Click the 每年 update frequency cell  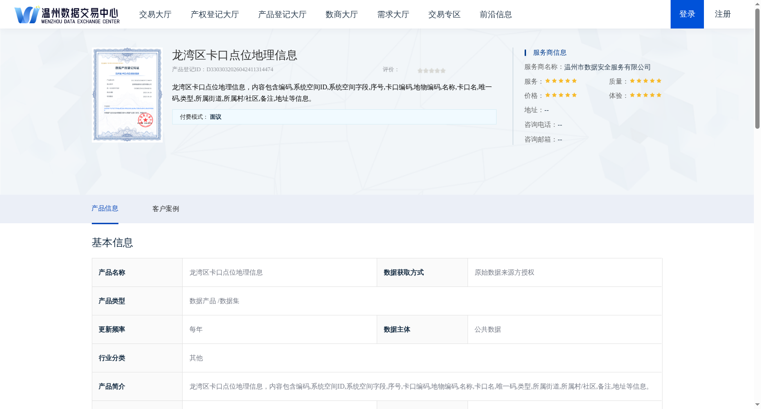click(280, 330)
